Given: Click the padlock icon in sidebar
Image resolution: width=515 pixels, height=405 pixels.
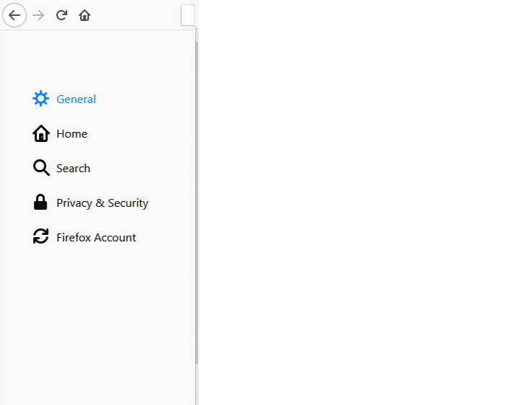Looking at the screenshot, I should 40,202.
